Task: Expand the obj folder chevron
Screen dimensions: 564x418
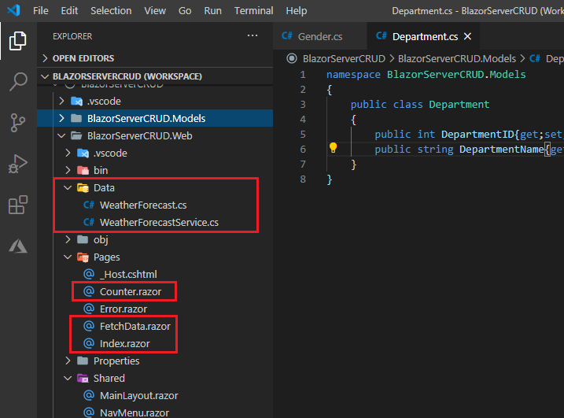Action: (68, 239)
